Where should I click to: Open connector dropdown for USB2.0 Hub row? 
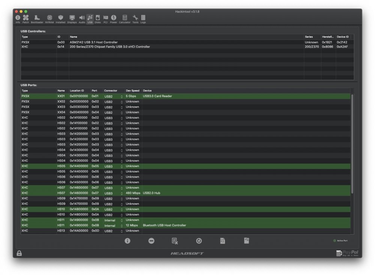pos(114,193)
